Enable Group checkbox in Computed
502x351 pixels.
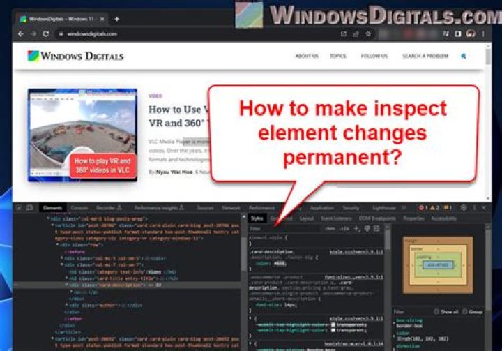464,311
